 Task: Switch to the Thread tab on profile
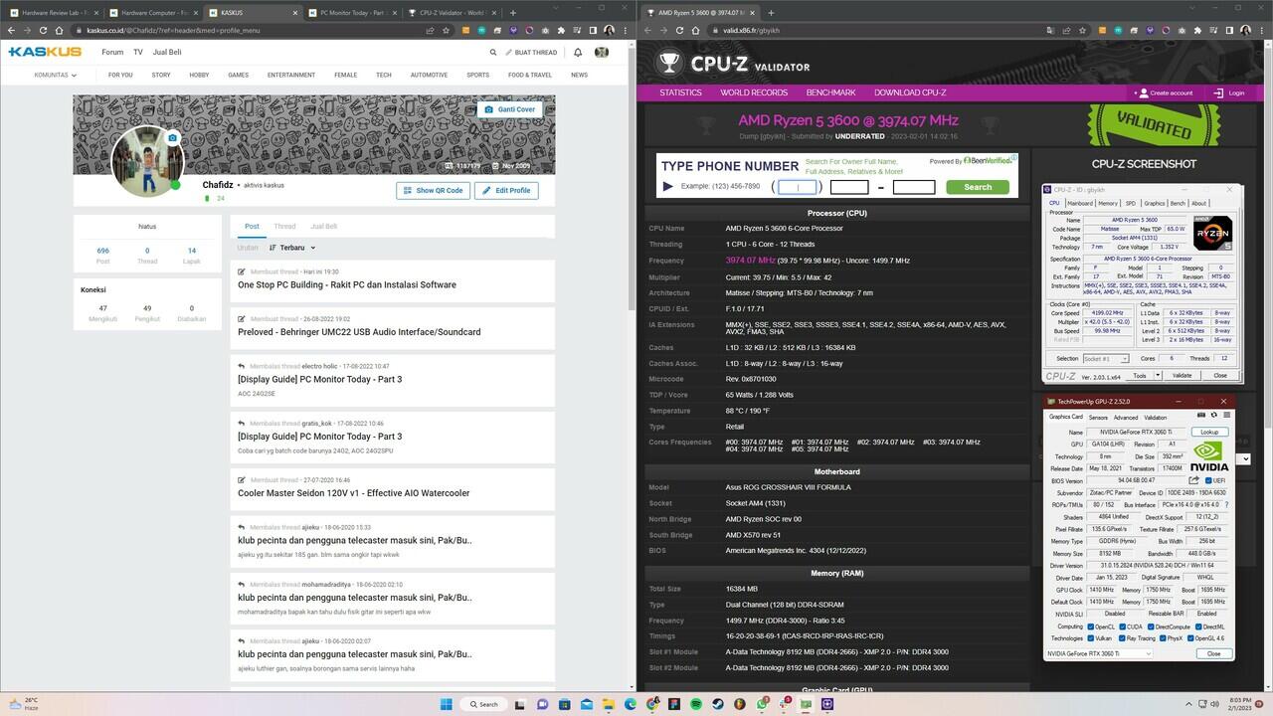(284, 226)
